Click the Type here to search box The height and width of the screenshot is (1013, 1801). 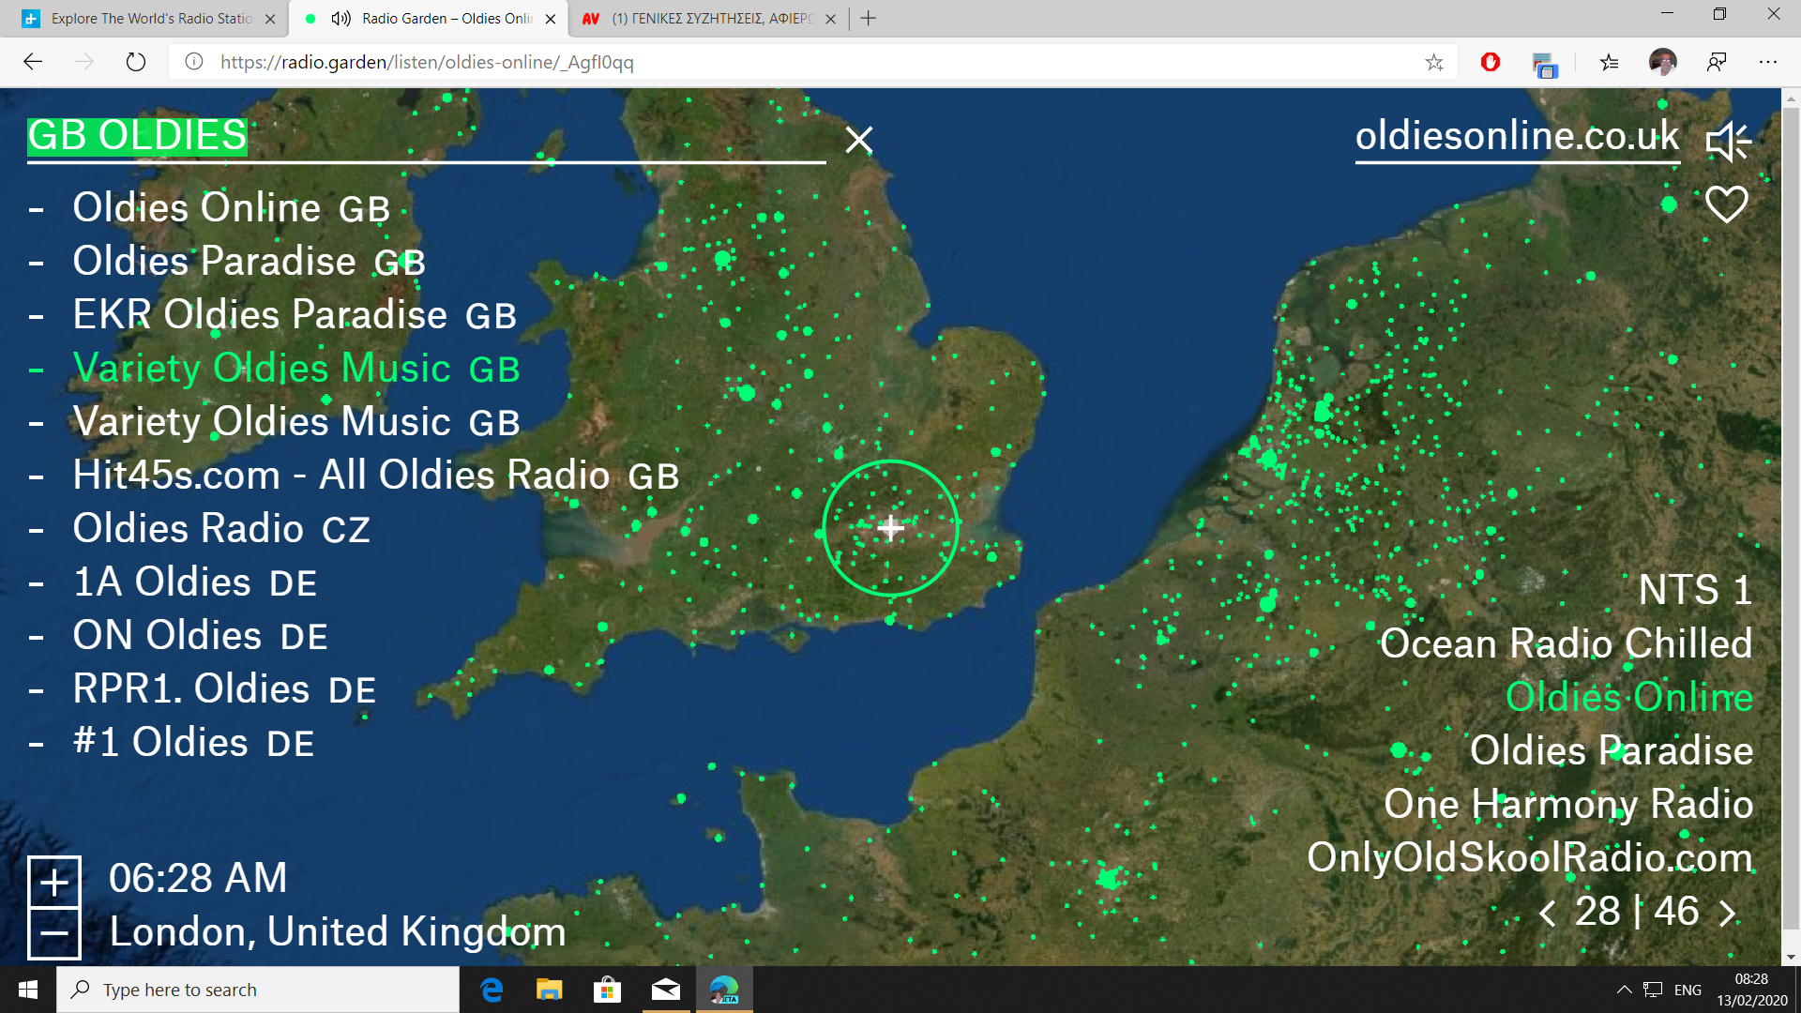(258, 990)
